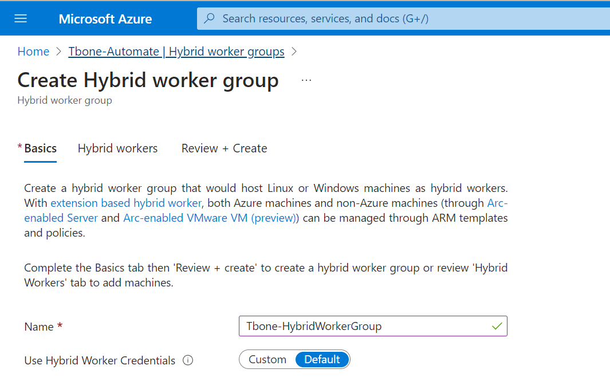The height and width of the screenshot is (377, 610).
Task: Open the ellipsis menu next to page title
Action: pos(306,80)
